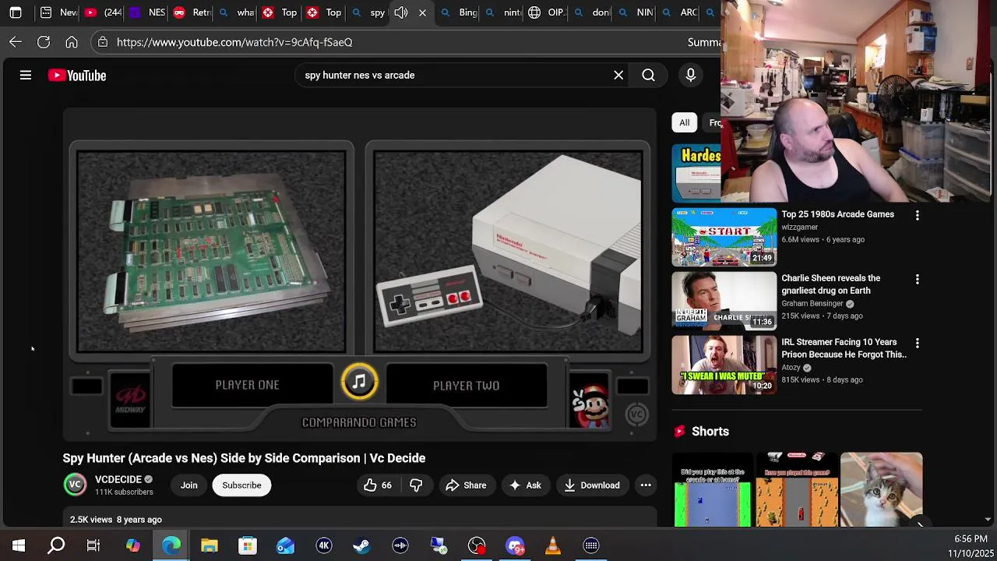Open the browser home button
Screen dimensions: 997x561
click(x=72, y=42)
